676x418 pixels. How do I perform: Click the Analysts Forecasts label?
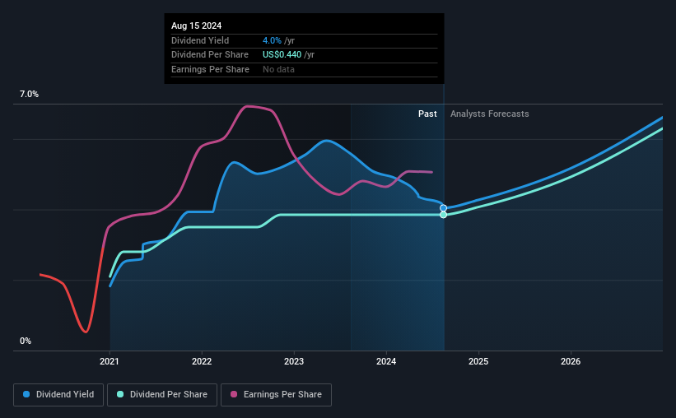[490, 114]
